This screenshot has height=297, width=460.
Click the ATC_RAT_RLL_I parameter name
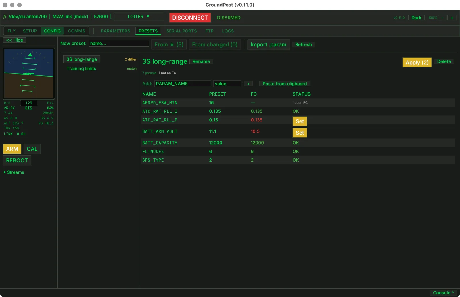pos(160,111)
